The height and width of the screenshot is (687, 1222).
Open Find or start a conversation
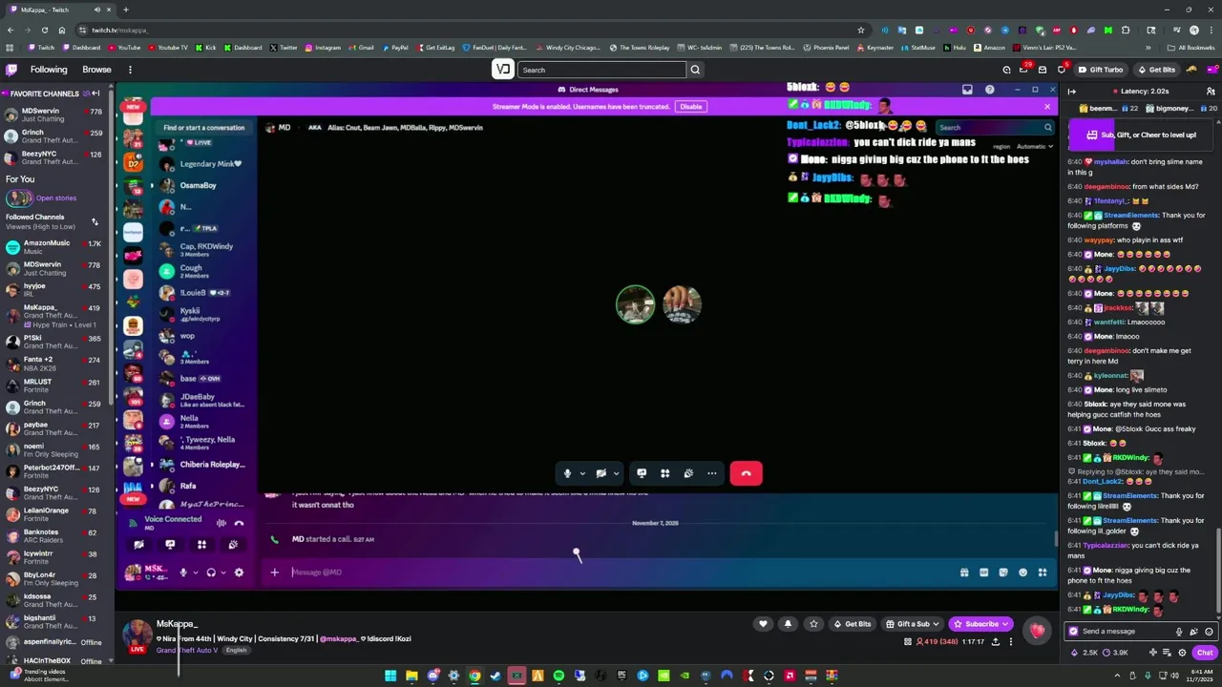[x=203, y=128]
